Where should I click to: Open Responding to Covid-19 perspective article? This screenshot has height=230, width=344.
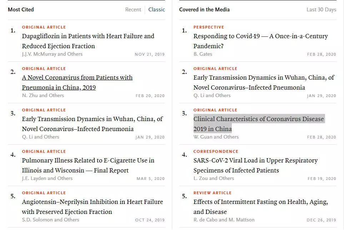(x=260, y=41)
